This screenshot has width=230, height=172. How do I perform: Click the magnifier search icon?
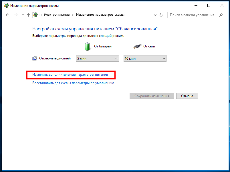pyautogui.click(x=221, y=15)
